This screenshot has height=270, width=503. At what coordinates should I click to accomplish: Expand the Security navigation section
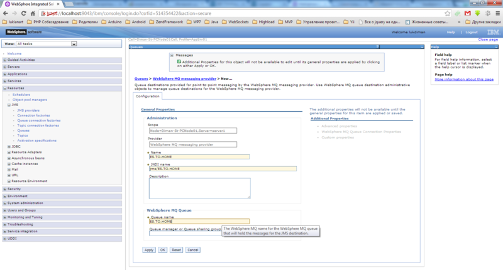[x=5, y=189]
